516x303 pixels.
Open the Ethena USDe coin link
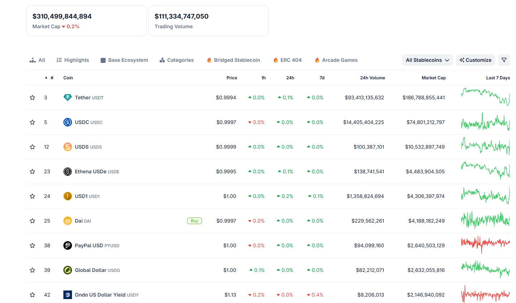97,172
